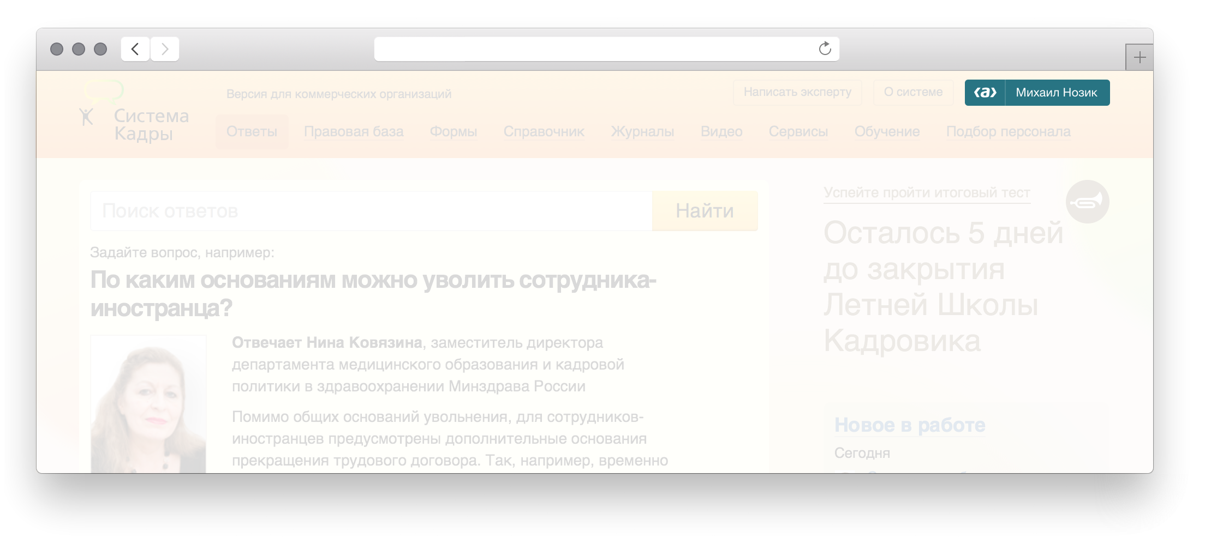Open a new tab with plus button
The height and width of the screenshot is (556, 1205).
[1140, 57]
